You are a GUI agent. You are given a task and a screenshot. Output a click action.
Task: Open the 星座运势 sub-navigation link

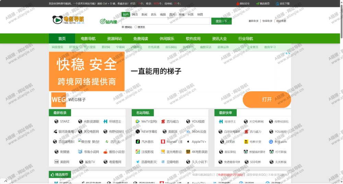click(x=223, y=47)
